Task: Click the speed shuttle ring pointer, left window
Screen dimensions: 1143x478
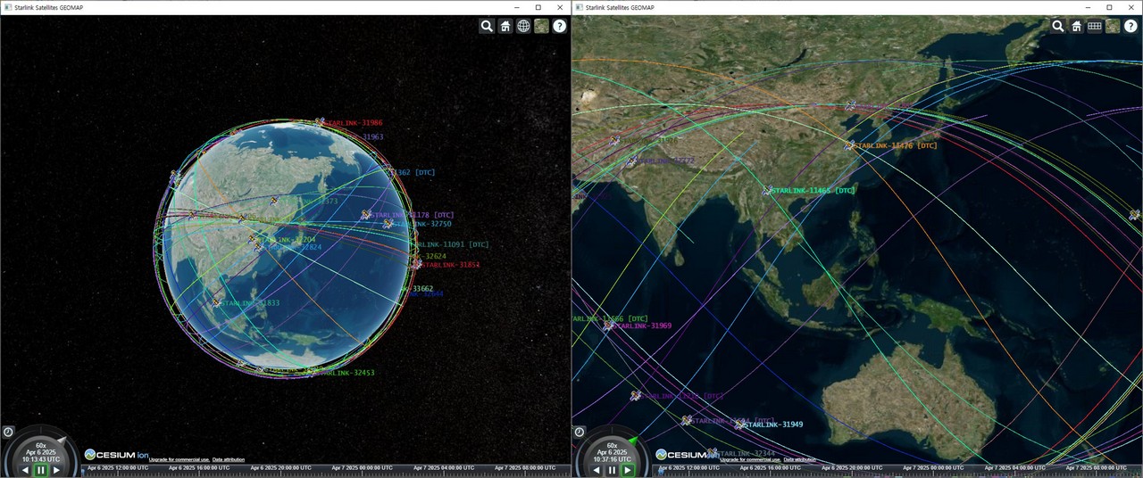Action: point(64,440)
